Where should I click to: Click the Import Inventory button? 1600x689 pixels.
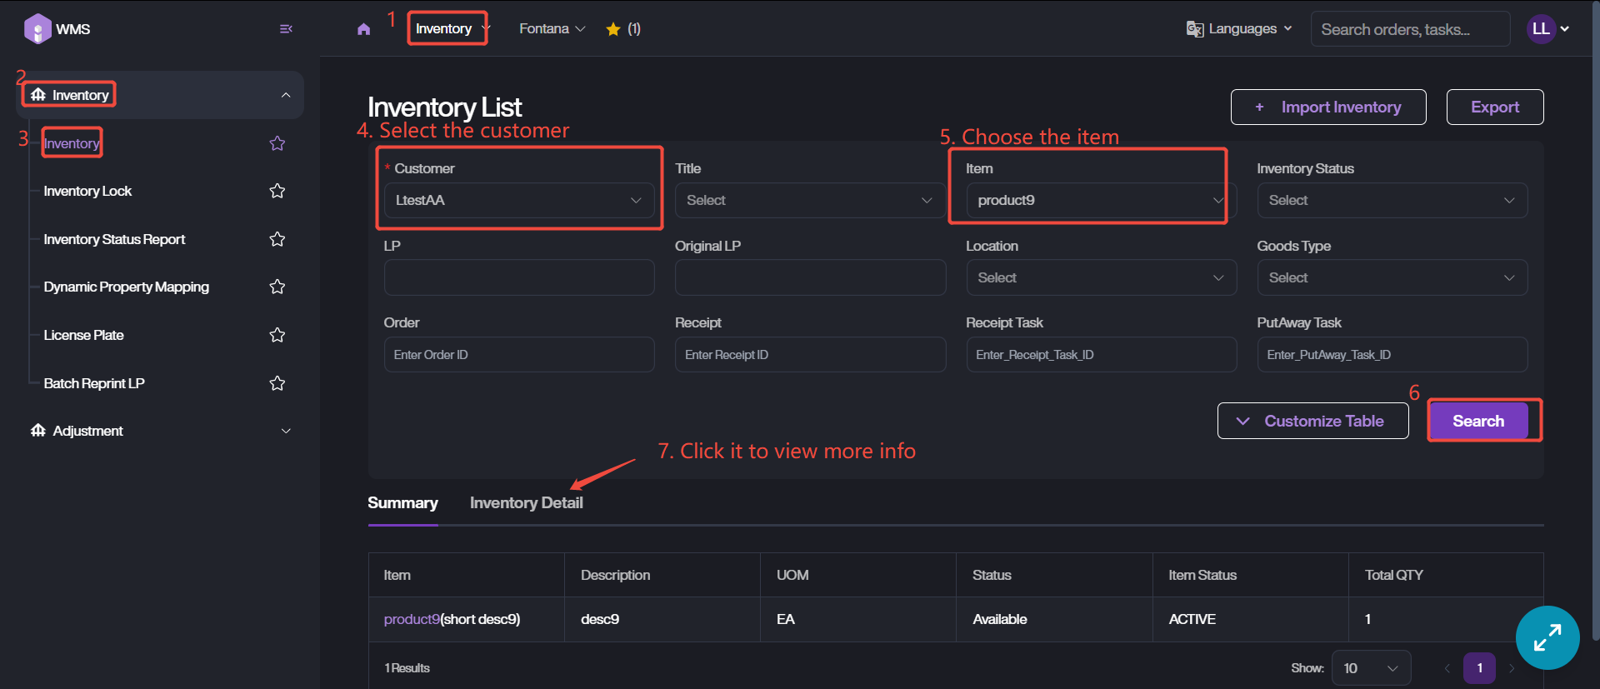[1327, 107]
